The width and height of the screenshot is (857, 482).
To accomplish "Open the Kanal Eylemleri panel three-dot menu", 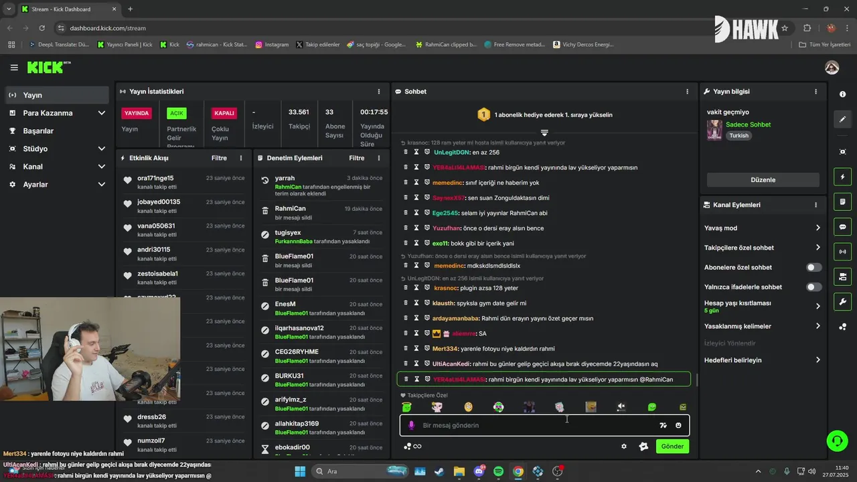I will (815, 205).
